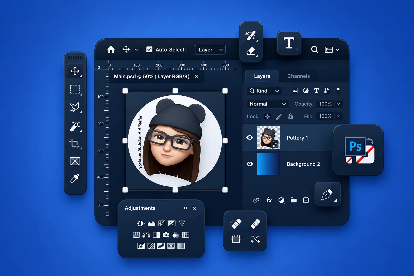Activate the Type tool
The image size is (414, 276).
click(289, 43)
